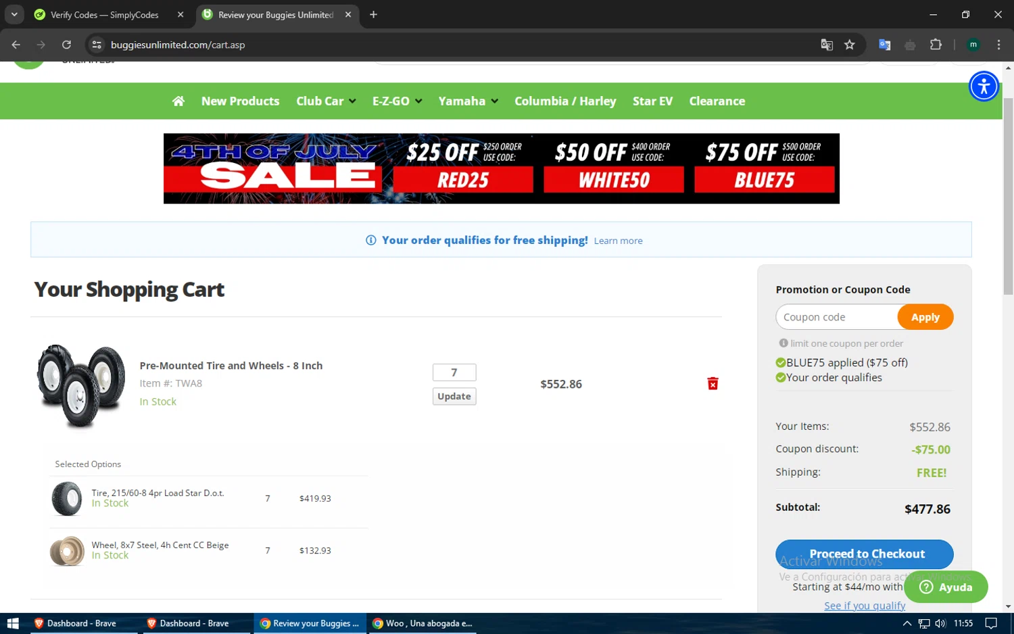Show hidden system tray icons
The width and height of the screenshot is (1014, 634).
tap(907, 623)
